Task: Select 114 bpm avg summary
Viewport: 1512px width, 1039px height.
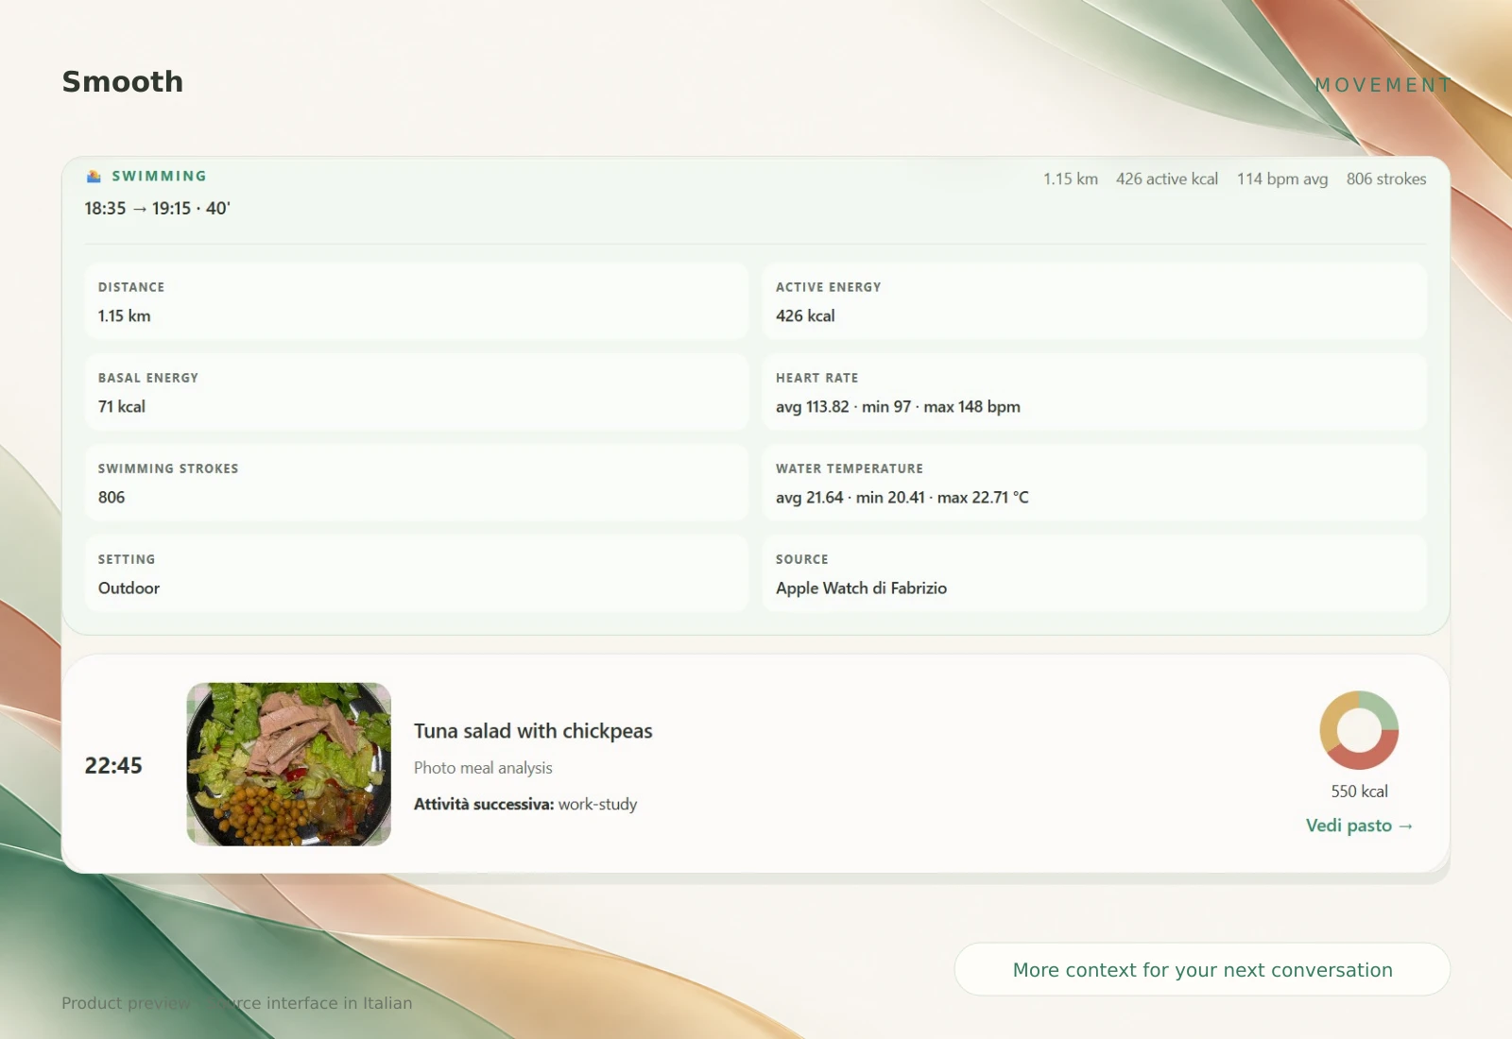Action: coord(1282,179)
